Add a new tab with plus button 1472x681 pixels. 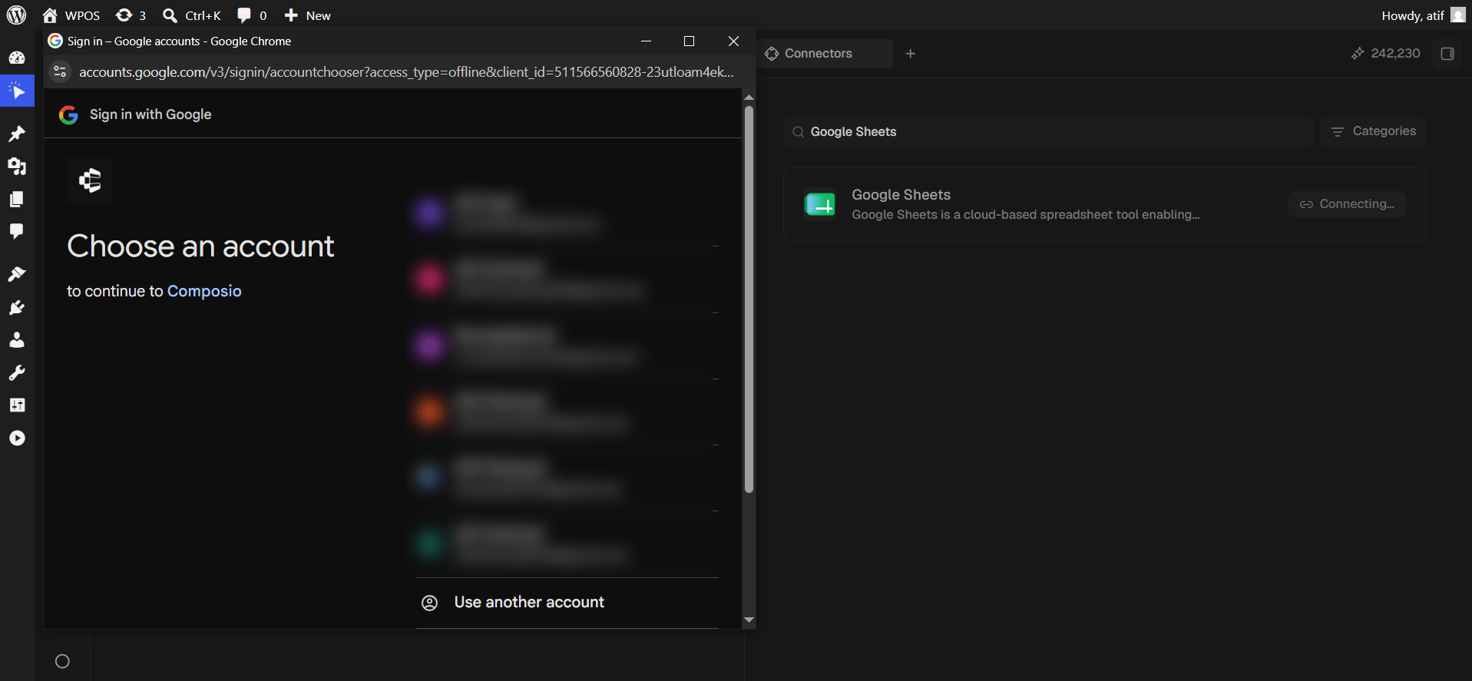pos(911,54)
